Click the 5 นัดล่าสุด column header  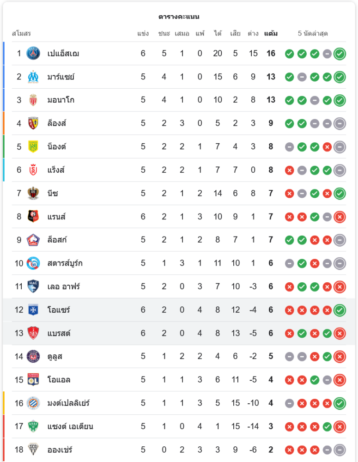click(x=313, y=34)
